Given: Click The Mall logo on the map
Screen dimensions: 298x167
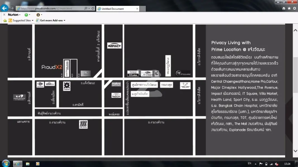Looking at the screenshot, I should pyautogui.click(x=83, y=125).
